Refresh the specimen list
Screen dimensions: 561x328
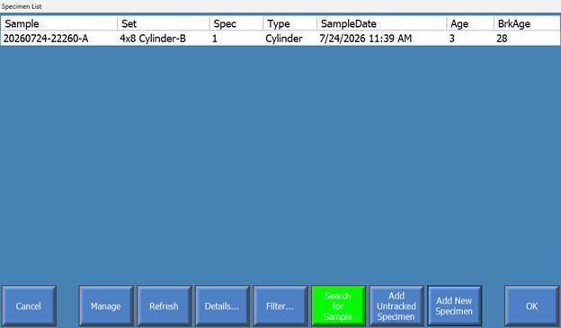tap(165, 306)
